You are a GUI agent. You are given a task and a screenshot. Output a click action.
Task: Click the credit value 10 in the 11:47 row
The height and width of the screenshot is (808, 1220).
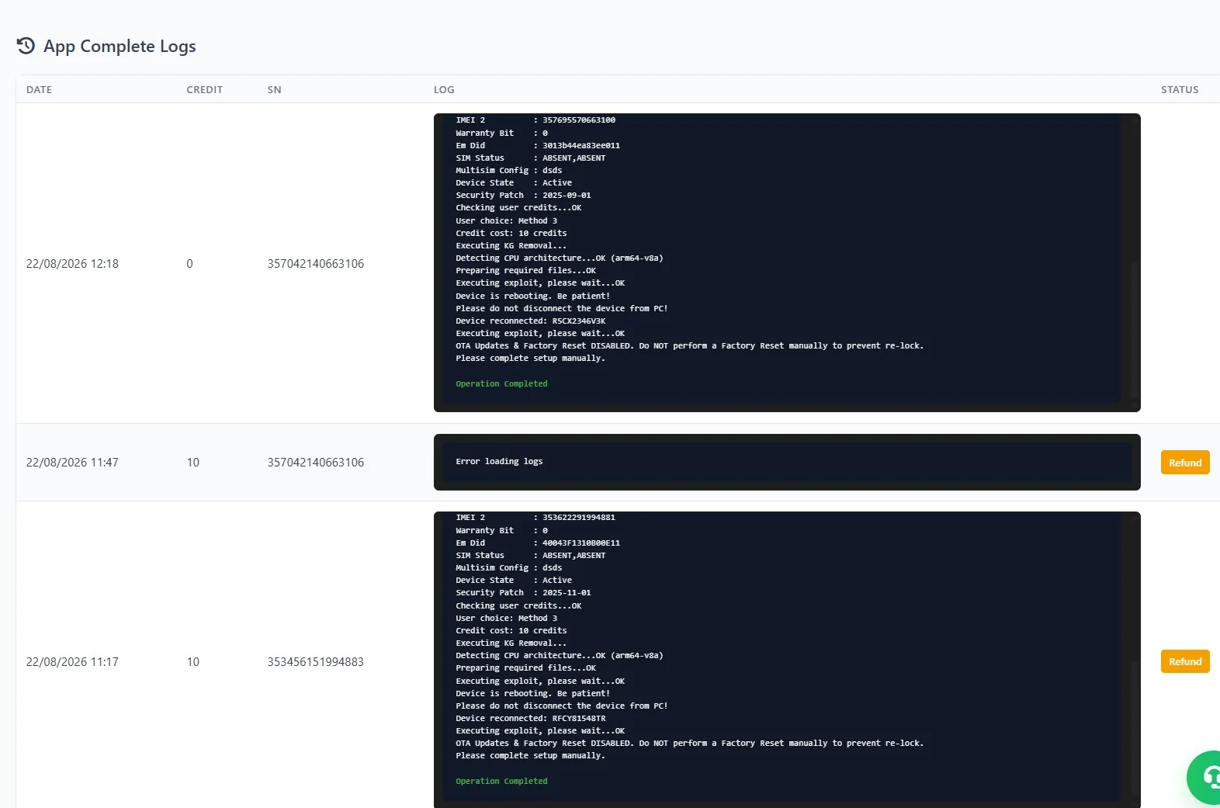(193, 463)
